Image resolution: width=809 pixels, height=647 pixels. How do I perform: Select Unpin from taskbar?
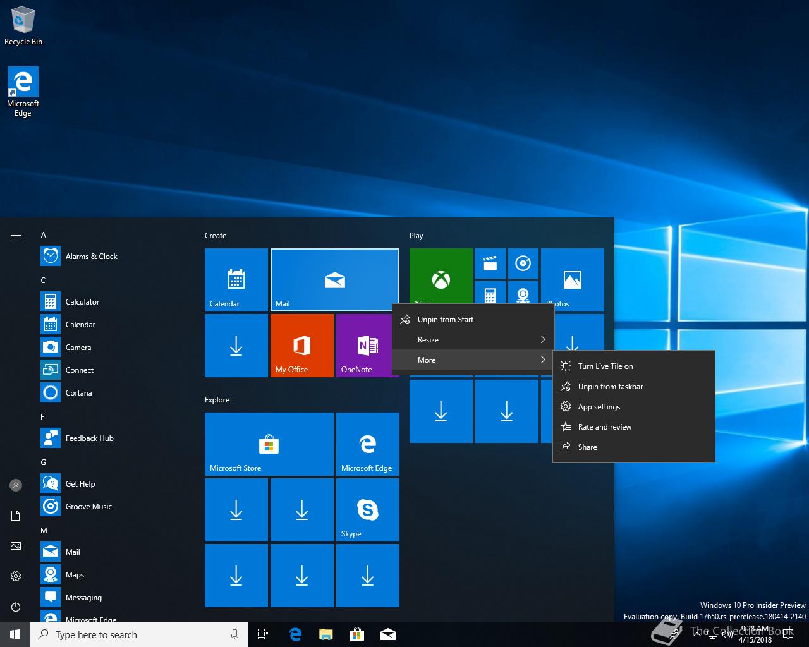coord(634,387)
